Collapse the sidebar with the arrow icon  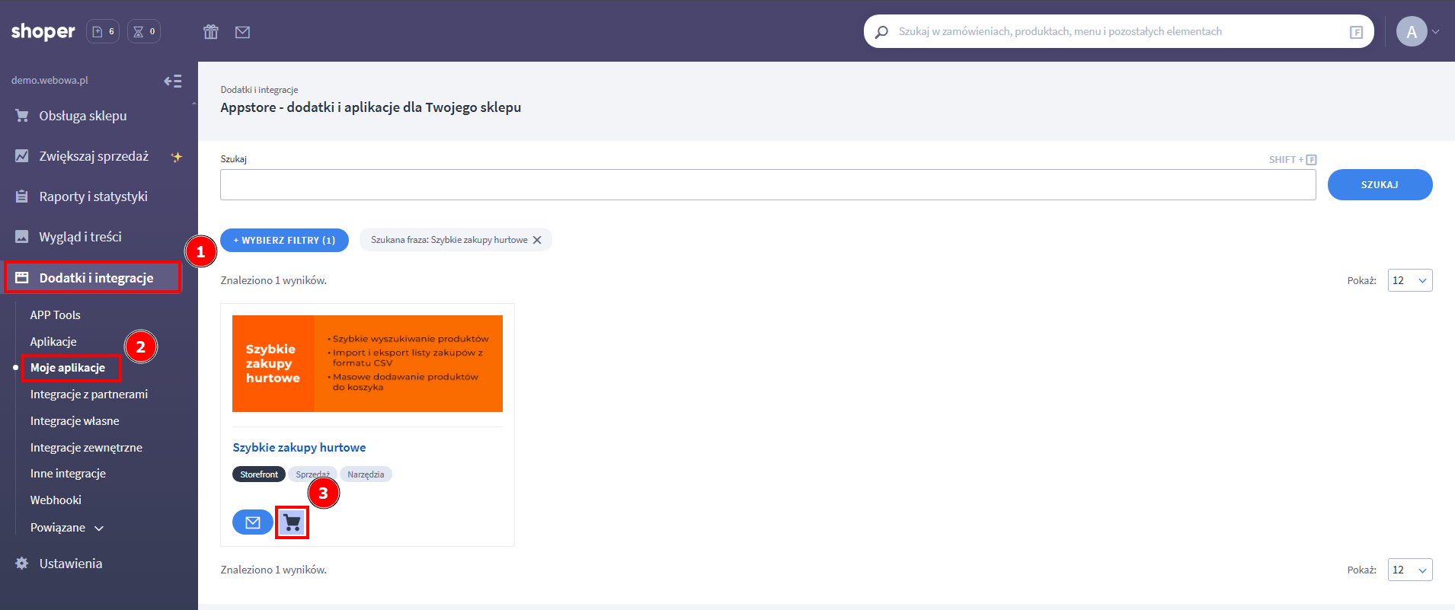coord(173,81)
